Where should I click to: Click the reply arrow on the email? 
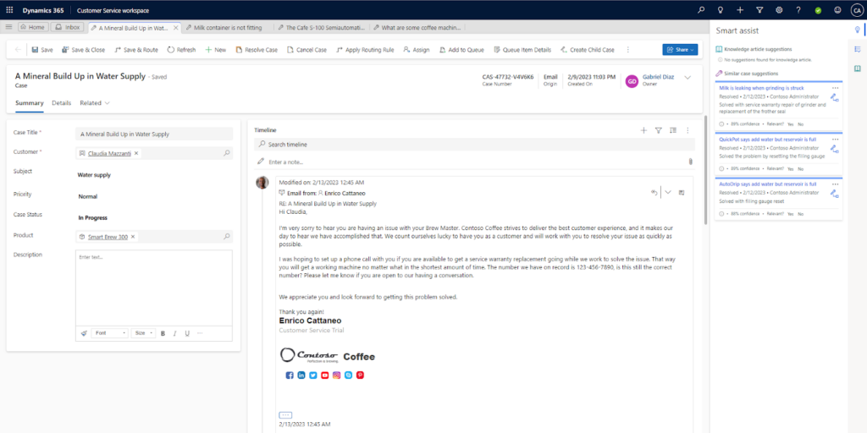(x=654, y=193)
